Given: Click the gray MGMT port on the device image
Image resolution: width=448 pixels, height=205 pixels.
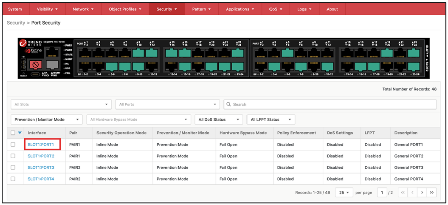Looking at the screenshot, I should point(52,65).
